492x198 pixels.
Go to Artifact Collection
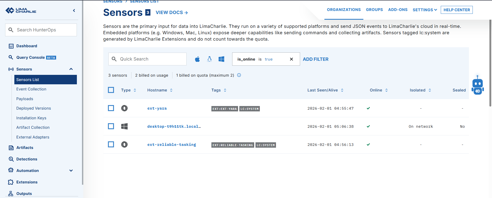click(33, 127)
